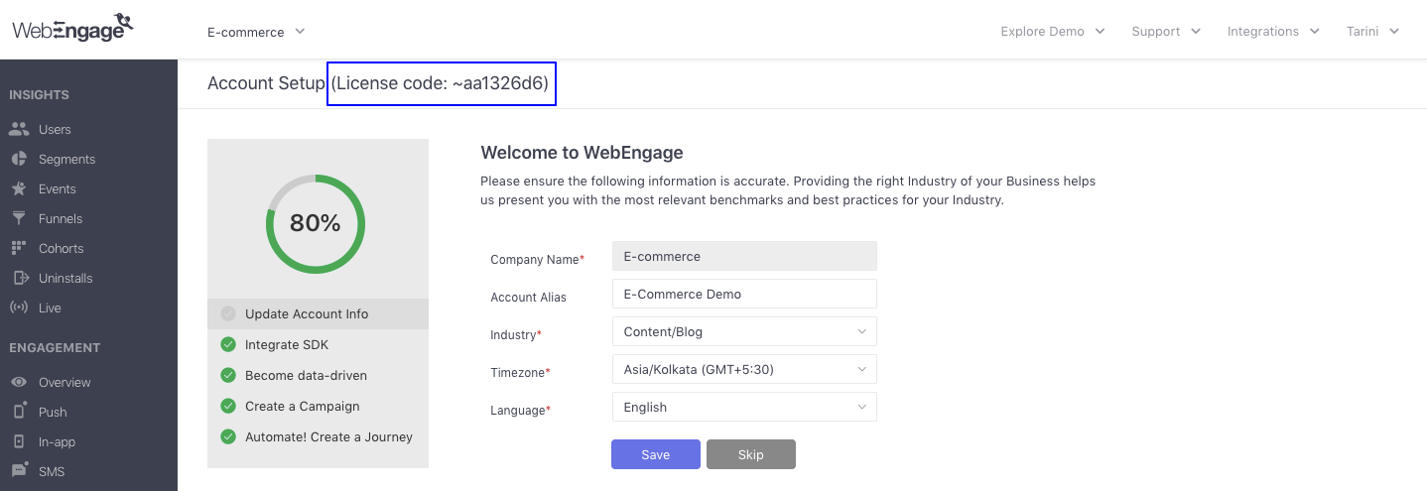Expand the Support menu

[x=1166, y=32]
